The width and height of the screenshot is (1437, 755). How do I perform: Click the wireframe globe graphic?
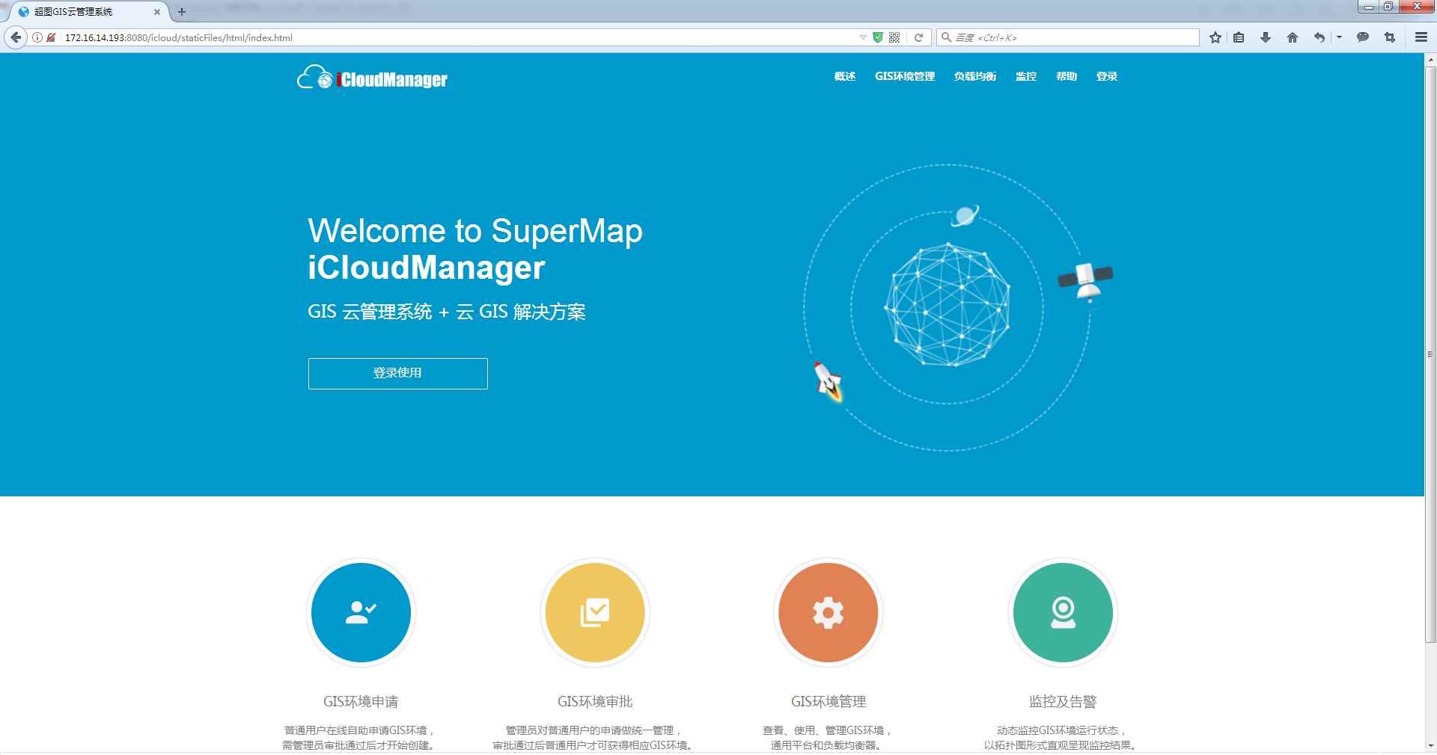click(948, 305)
